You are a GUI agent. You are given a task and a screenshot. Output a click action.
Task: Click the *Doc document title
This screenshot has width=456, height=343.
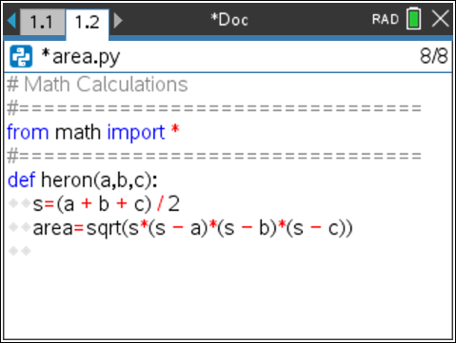[x=229, y=20]
